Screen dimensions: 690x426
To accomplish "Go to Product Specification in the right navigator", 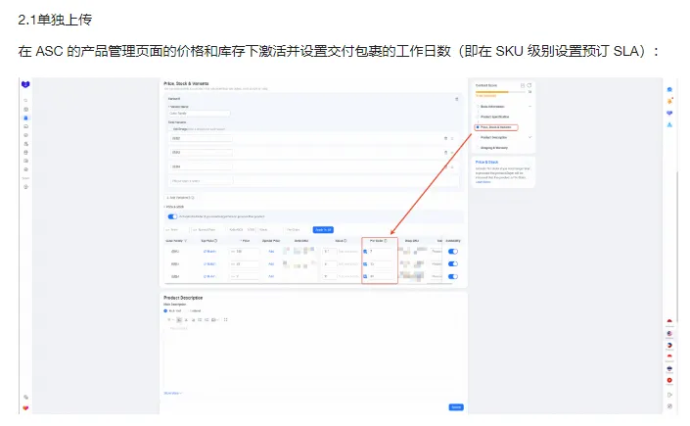I will pyautogui.click(x=494, y=117).
